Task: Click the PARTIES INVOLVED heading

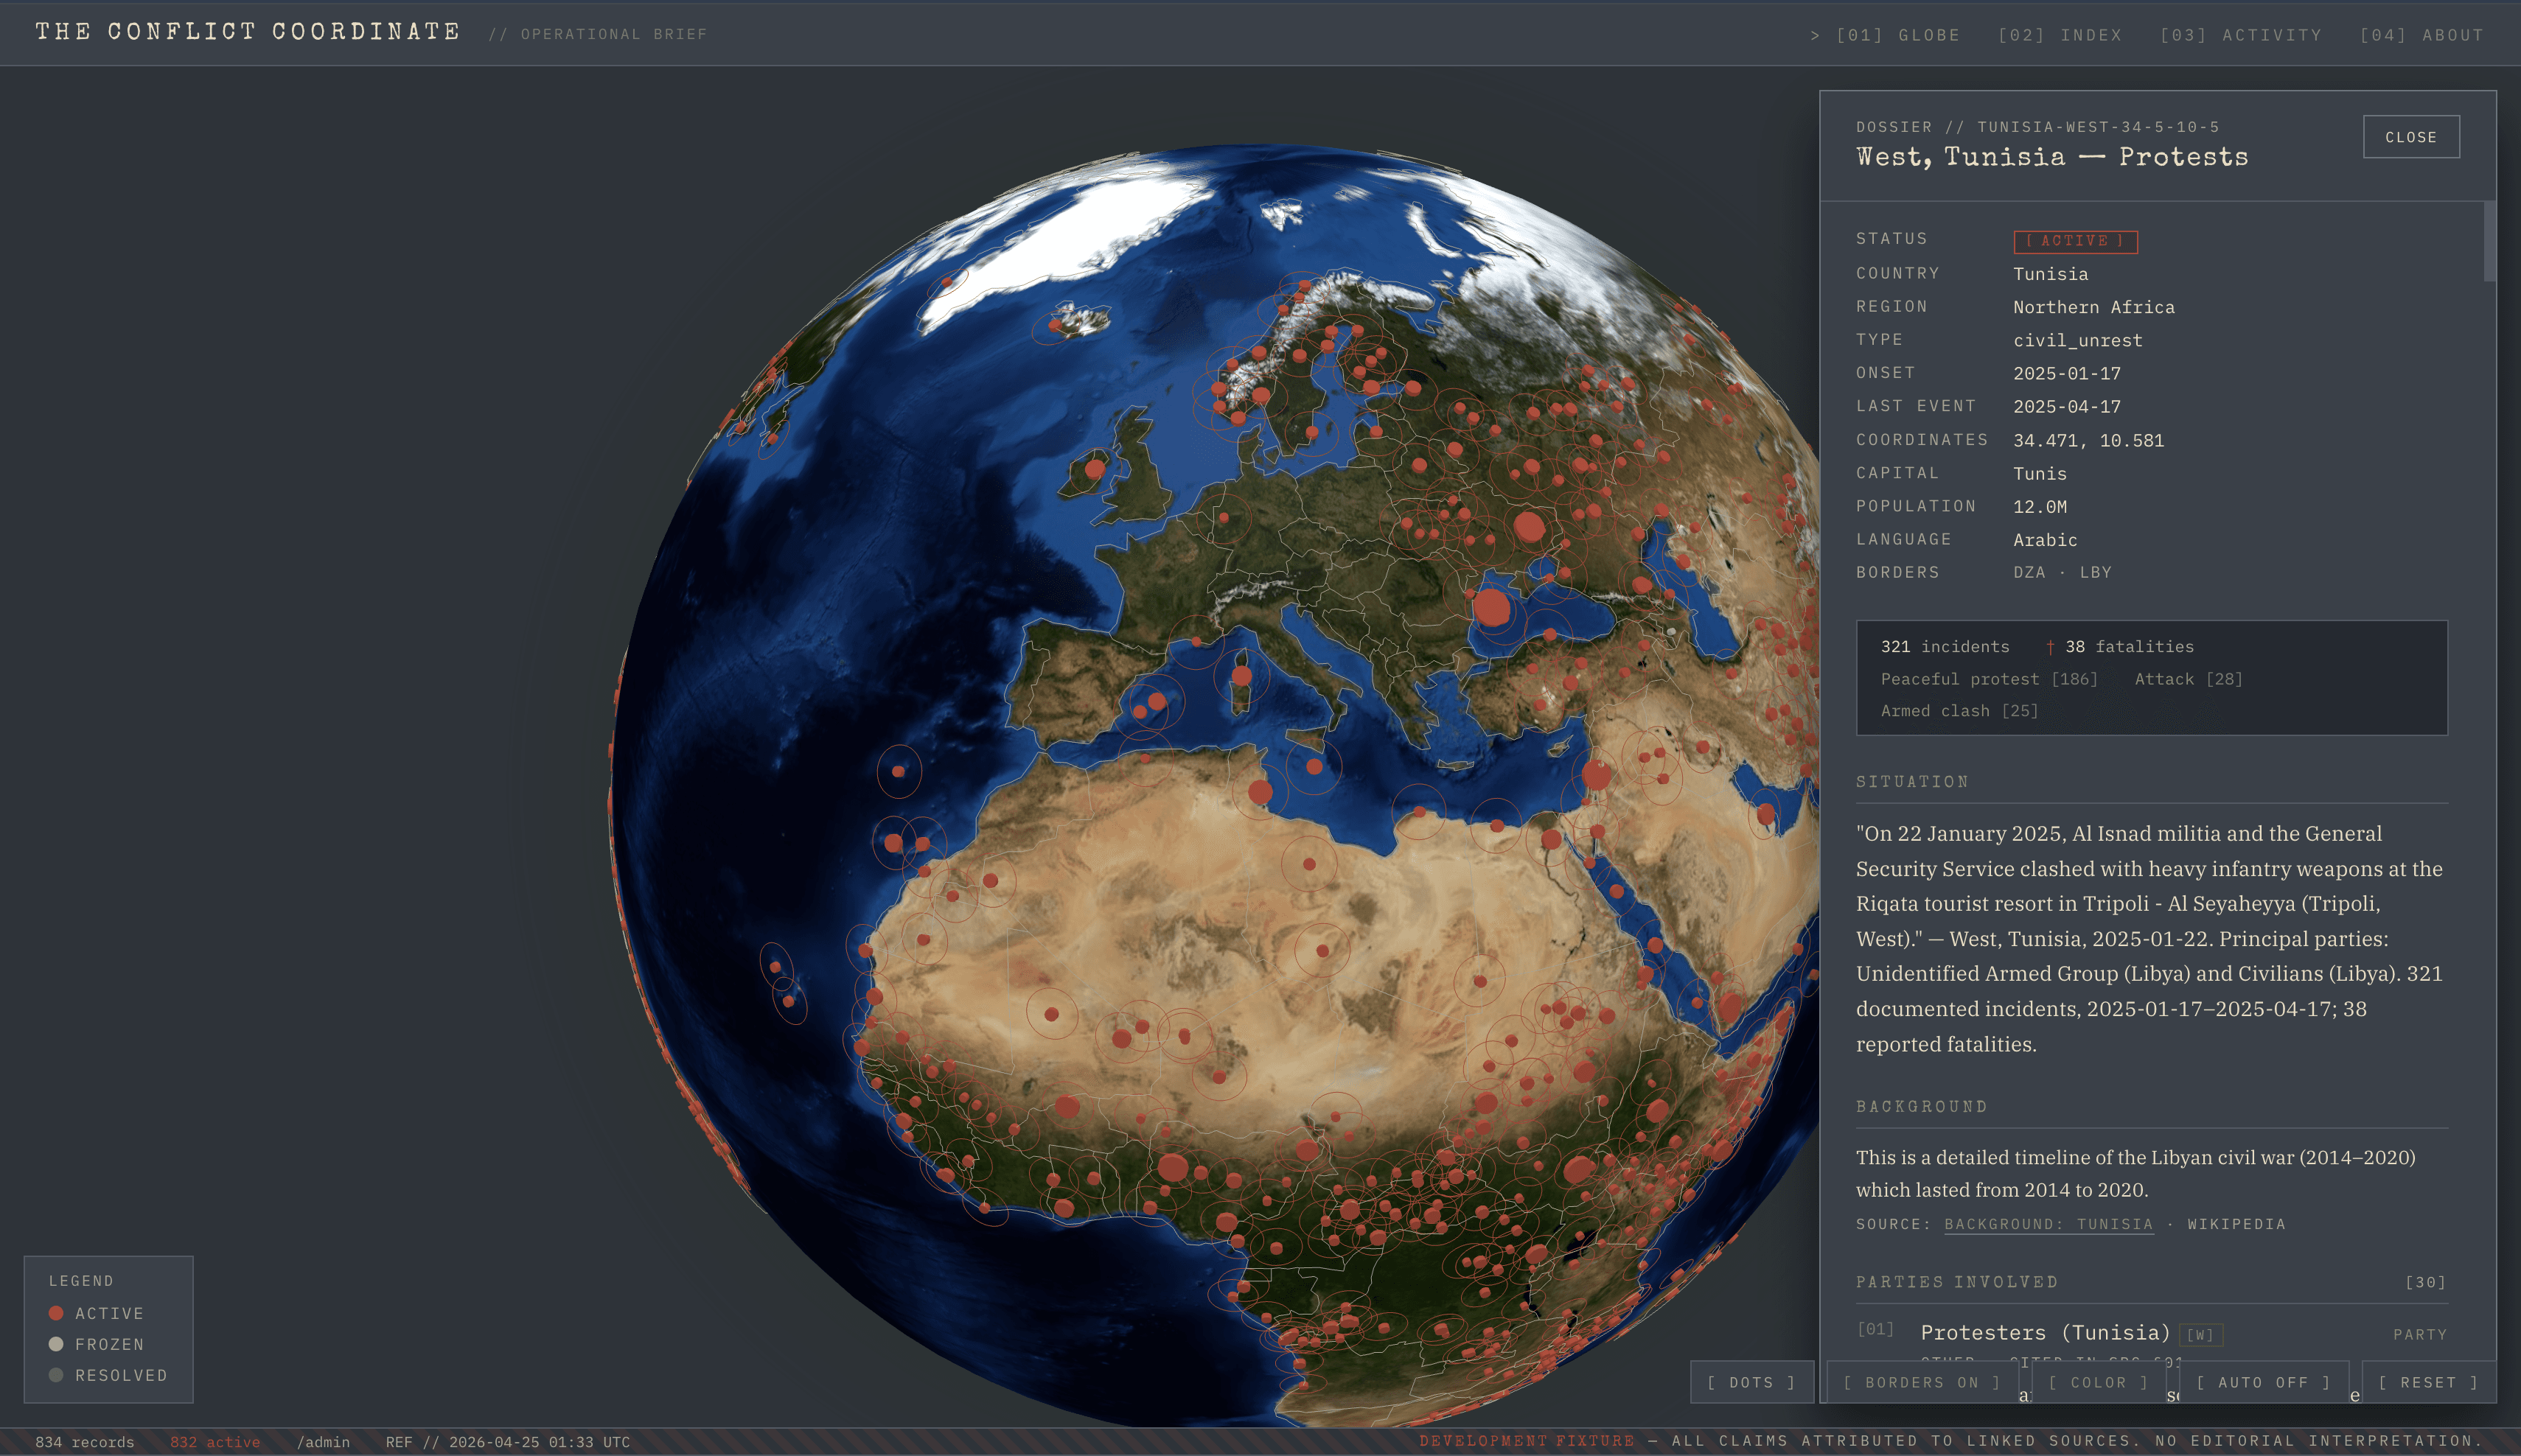Action: pyautogui.click(x=1957, y=1282)
